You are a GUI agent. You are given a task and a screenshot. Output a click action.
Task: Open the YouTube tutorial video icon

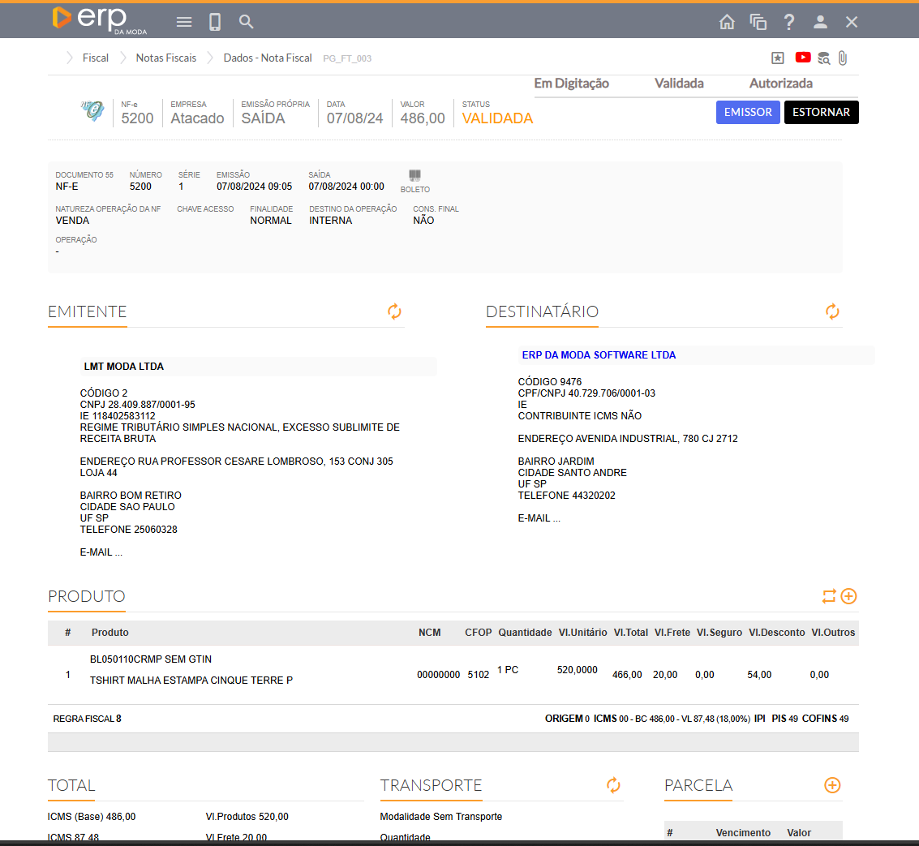(x=802, y=58)
